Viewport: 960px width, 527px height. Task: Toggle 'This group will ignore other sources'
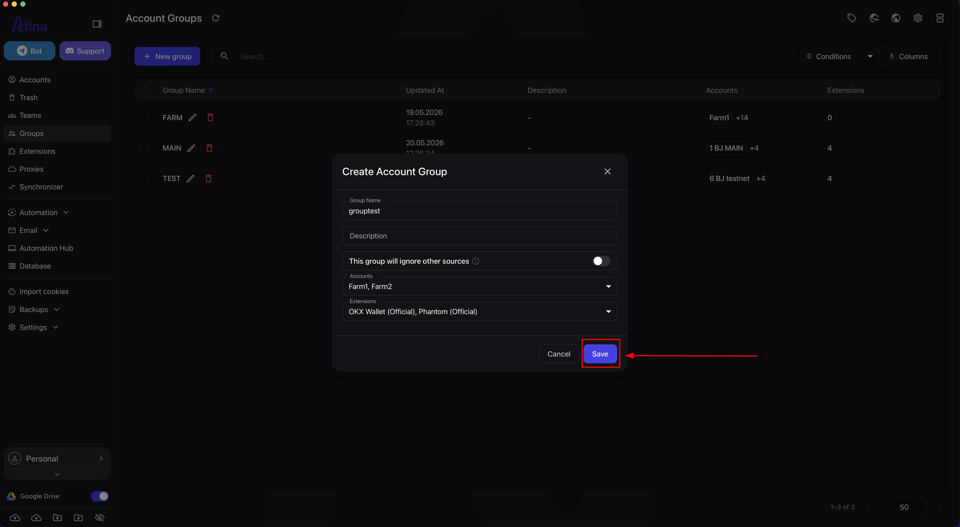601,261
